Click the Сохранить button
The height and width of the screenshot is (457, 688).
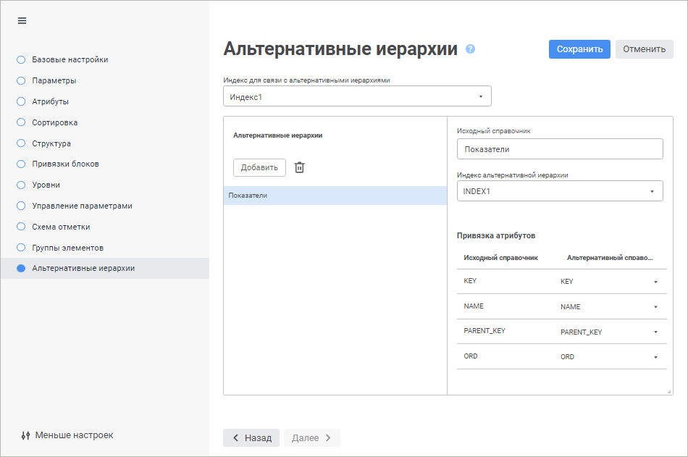coord(579,49)
